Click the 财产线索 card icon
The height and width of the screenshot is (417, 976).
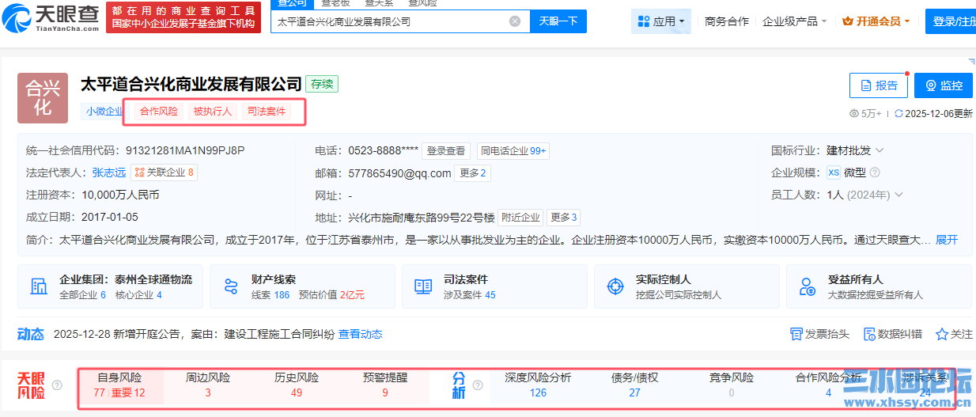coord(231,286)
